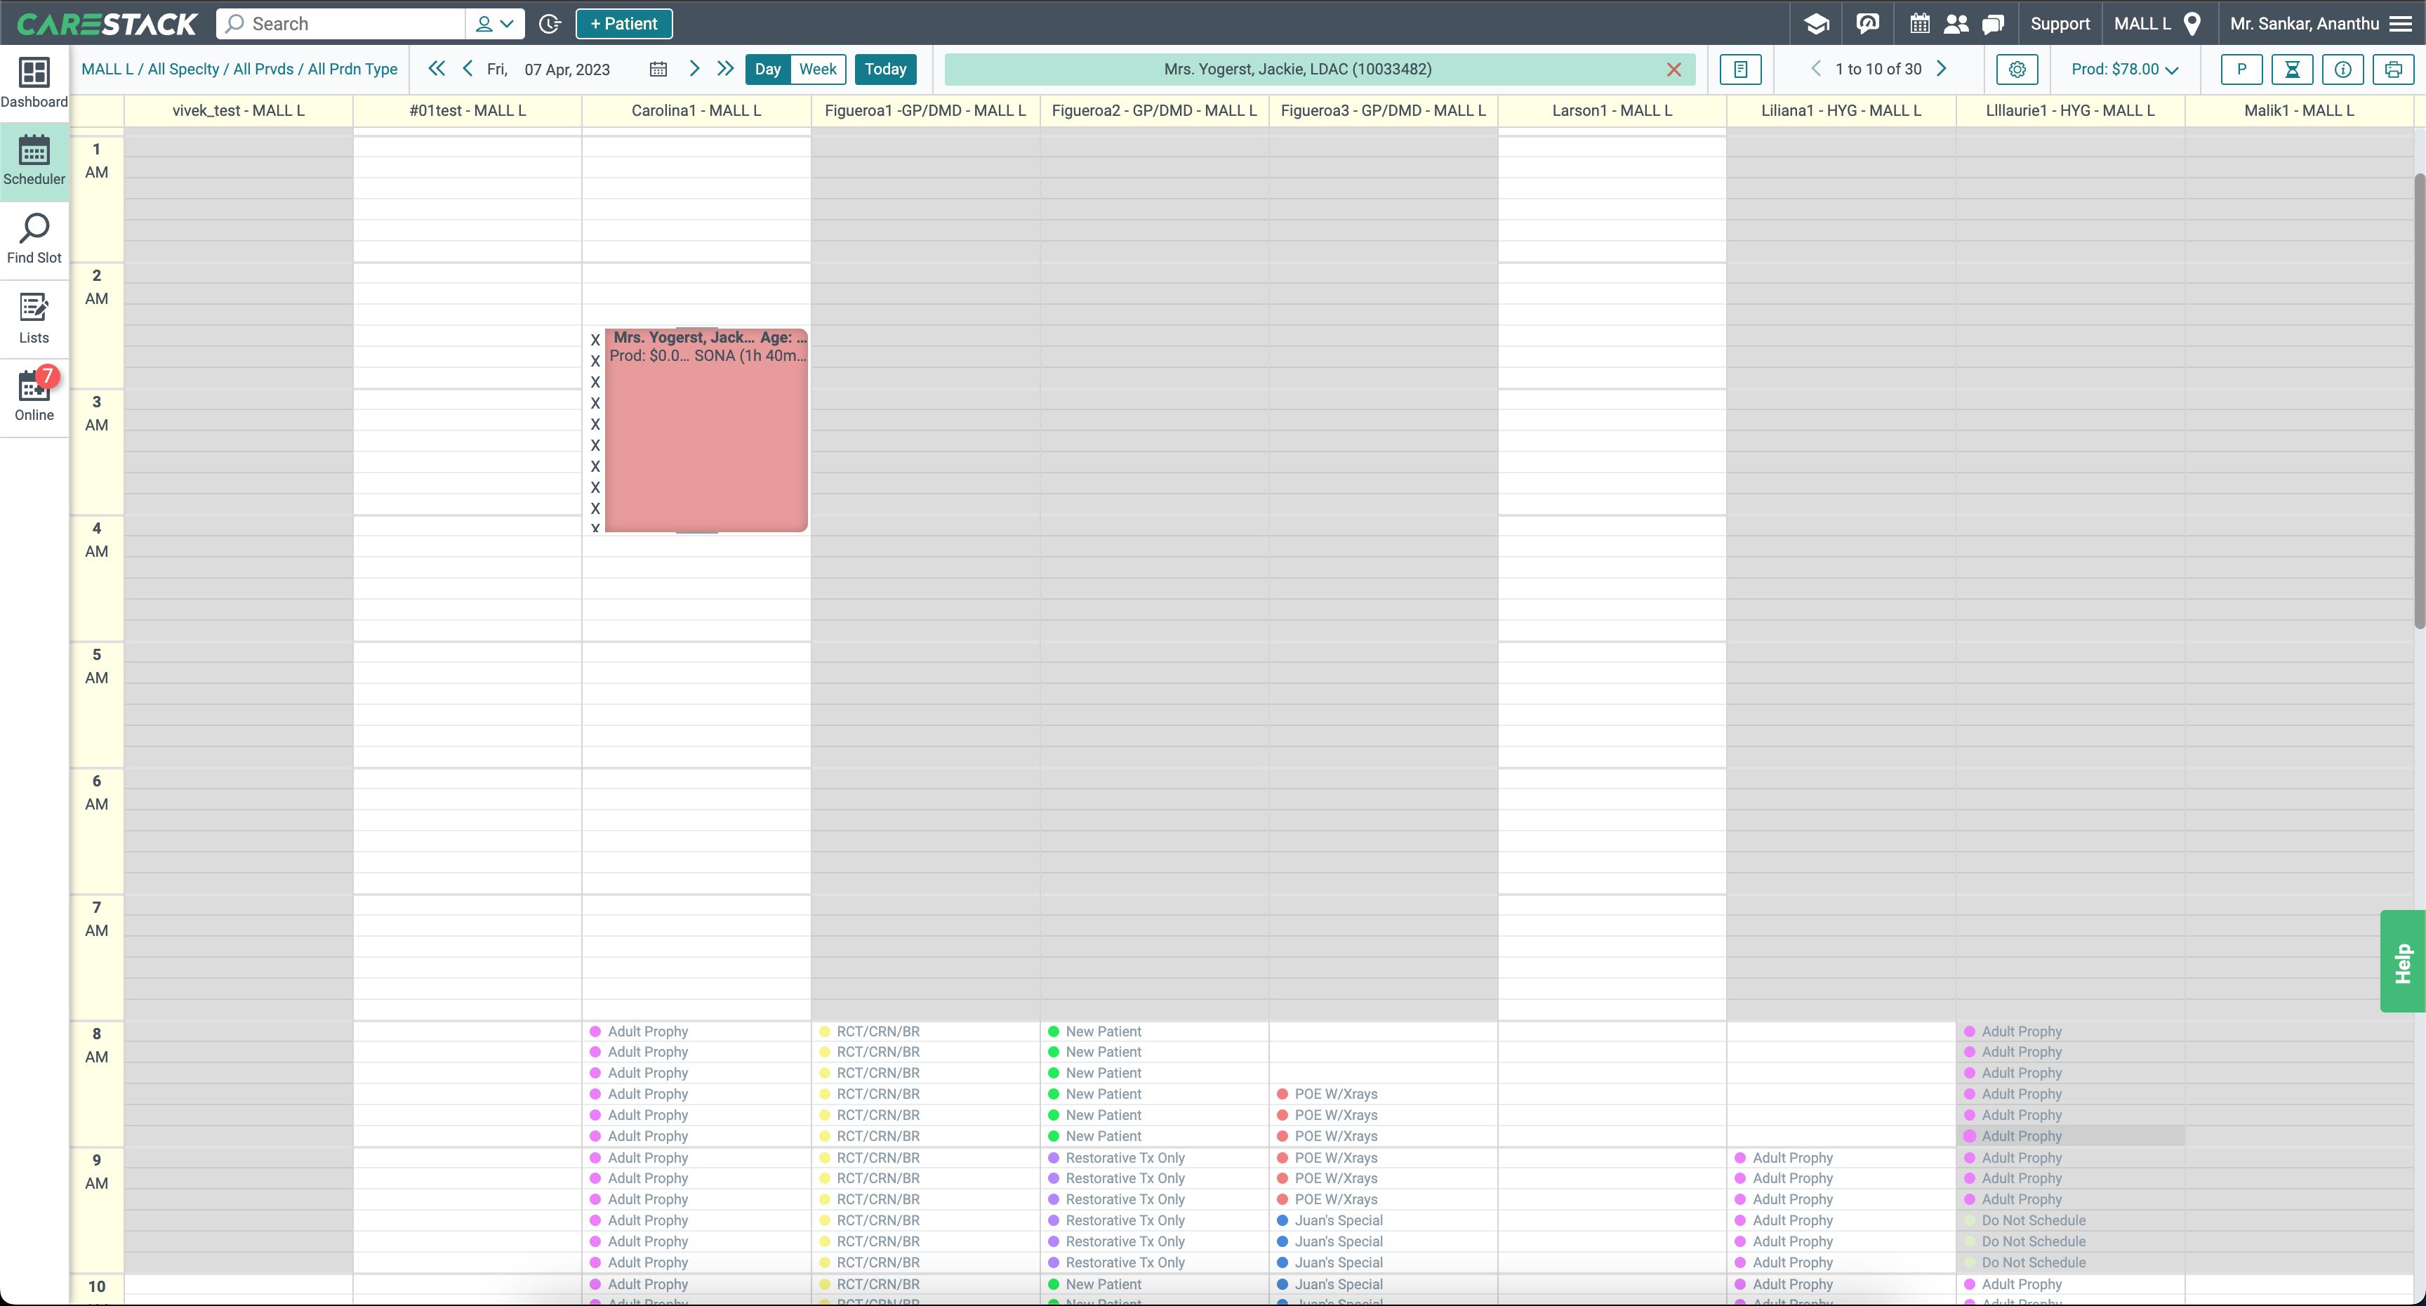Viewport: 2426px width, 1306px height.
Task: Open the Mrs. Yogerst, Jackie appointment block
Action: point(706,430)
